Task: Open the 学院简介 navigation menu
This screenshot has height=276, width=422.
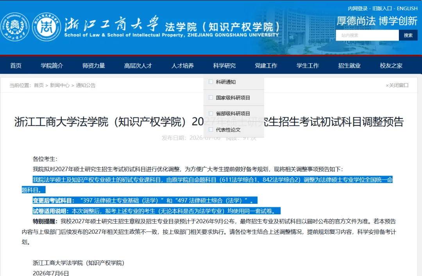Action: pyautogui.click(x=52, y=65)
